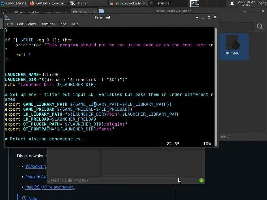Switch to the mmc-cracked-lin taskbar window
The width and height of the screenshot is (267, 200).
[x=129, y=3]
